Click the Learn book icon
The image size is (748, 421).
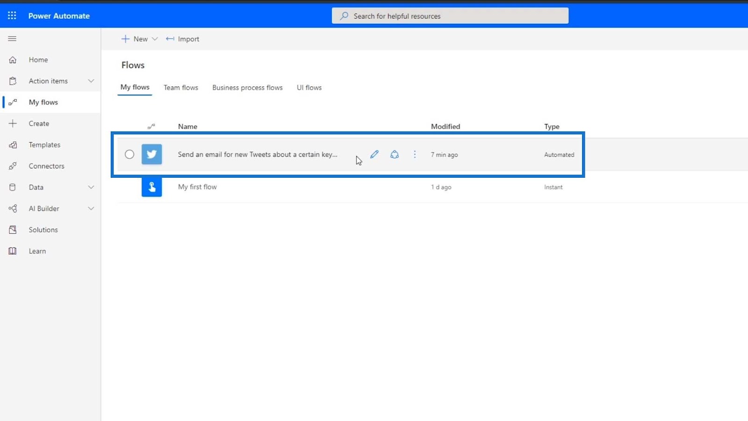[x=13, y=251]
